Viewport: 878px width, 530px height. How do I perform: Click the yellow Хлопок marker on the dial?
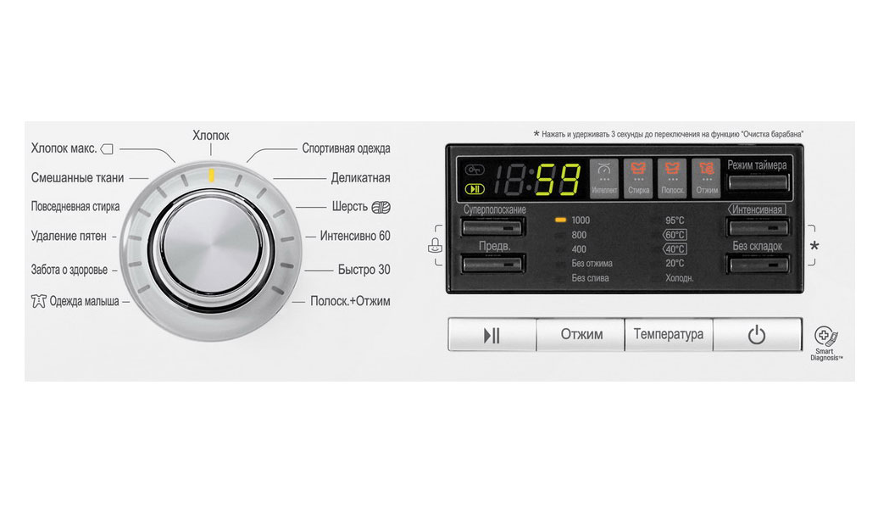212,176
